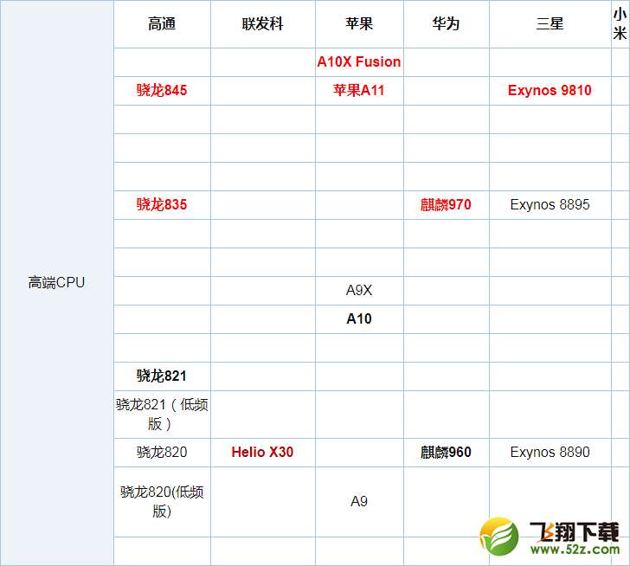Select the 高通 column header
The width and height of the screenshot is (630, 566).
pyautogui.click(x=162, y=24)
